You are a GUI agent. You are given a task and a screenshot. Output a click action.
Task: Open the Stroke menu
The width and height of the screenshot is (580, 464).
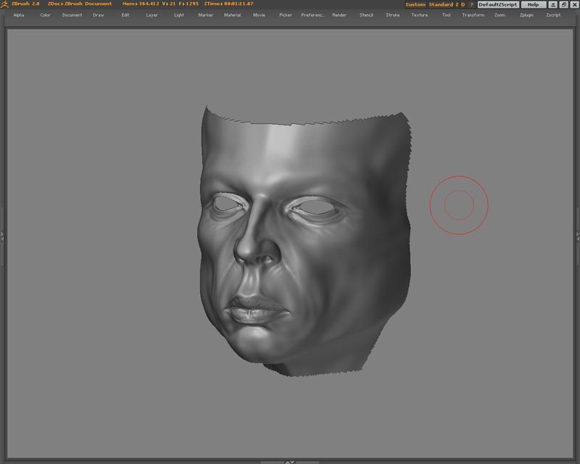point(393,15)
